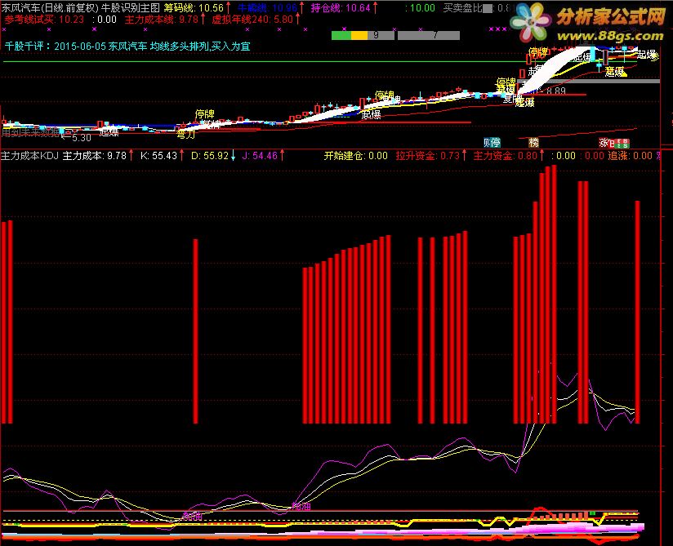Open the 榜 ranking badge
This screenshot has width=673, height=546.
coord(533,142)
